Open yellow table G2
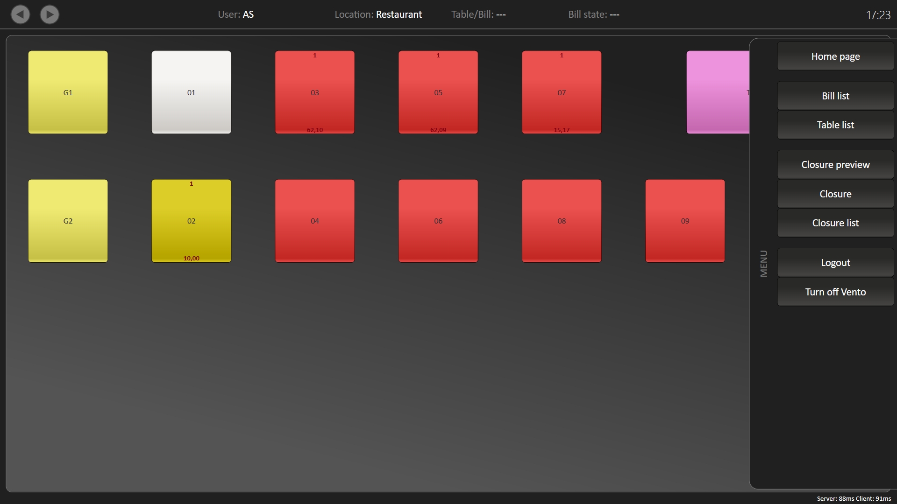This screenshot has width=897, height=504. pos(68,221)
